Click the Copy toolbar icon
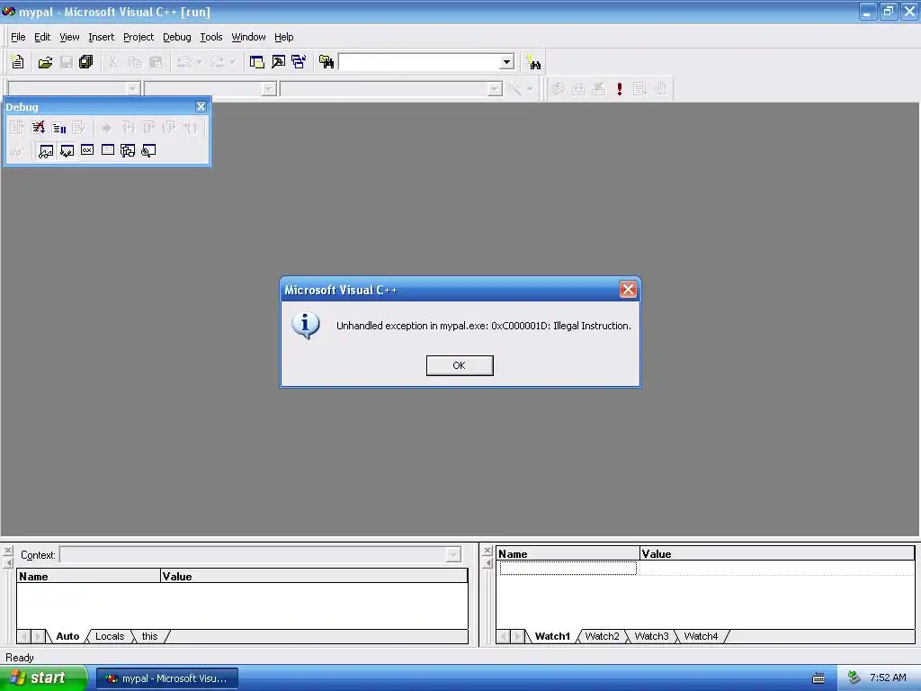This screenshot has width=921, height=691. pyautogui.click(x=135, y=62)
